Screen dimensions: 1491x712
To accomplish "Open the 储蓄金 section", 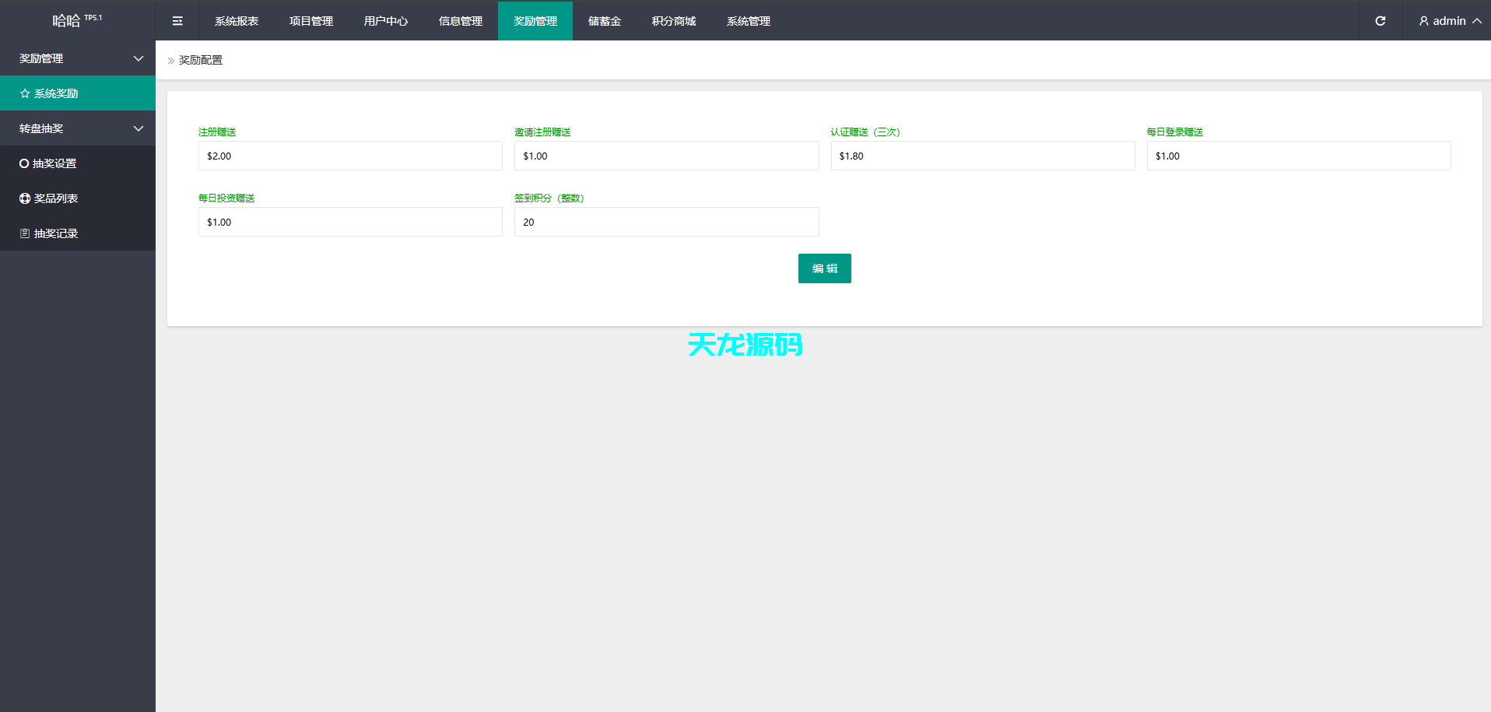I will pos(605,21).
